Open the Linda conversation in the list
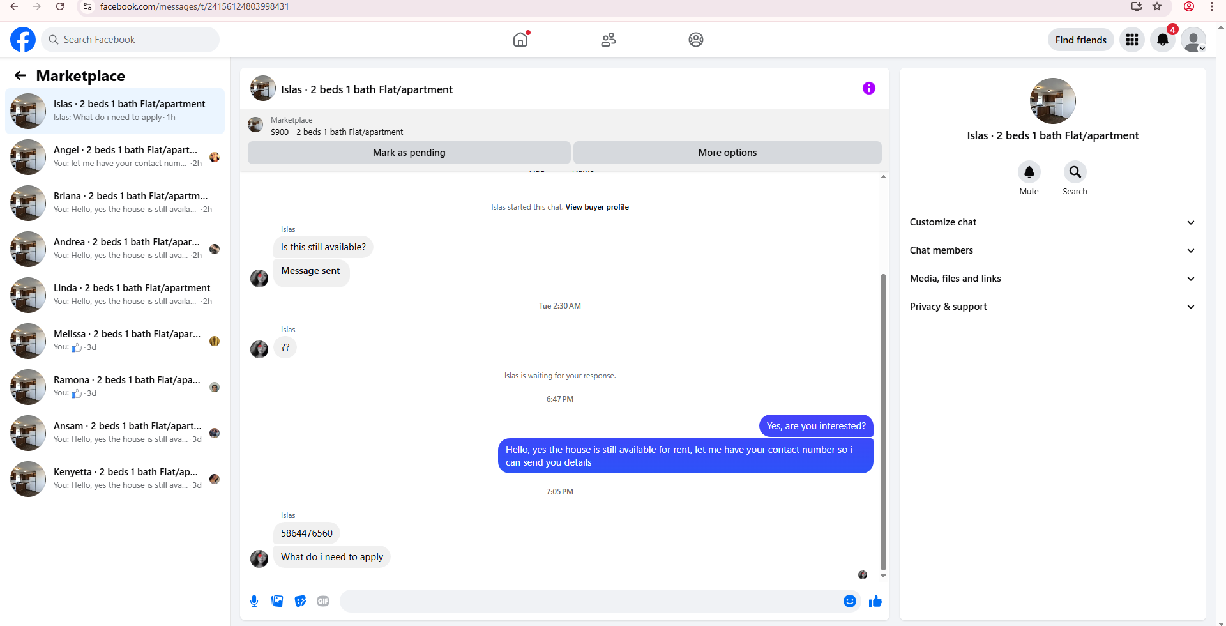 point(115,295)
